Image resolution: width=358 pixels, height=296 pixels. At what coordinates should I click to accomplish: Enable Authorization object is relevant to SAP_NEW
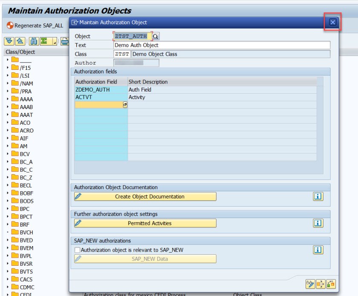point(78,250)
